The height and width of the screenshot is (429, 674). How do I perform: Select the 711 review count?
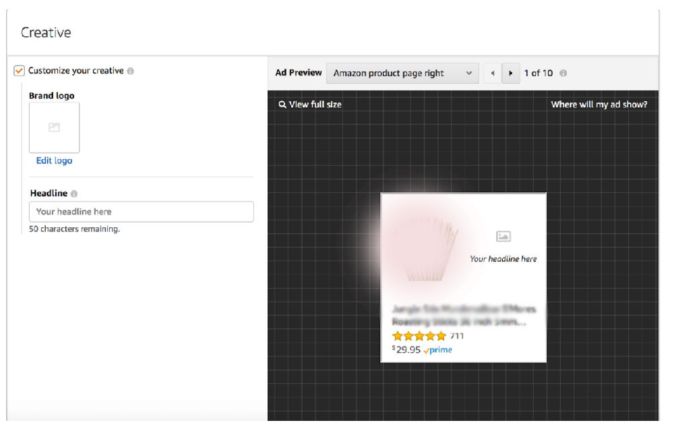tap(457, 336)
